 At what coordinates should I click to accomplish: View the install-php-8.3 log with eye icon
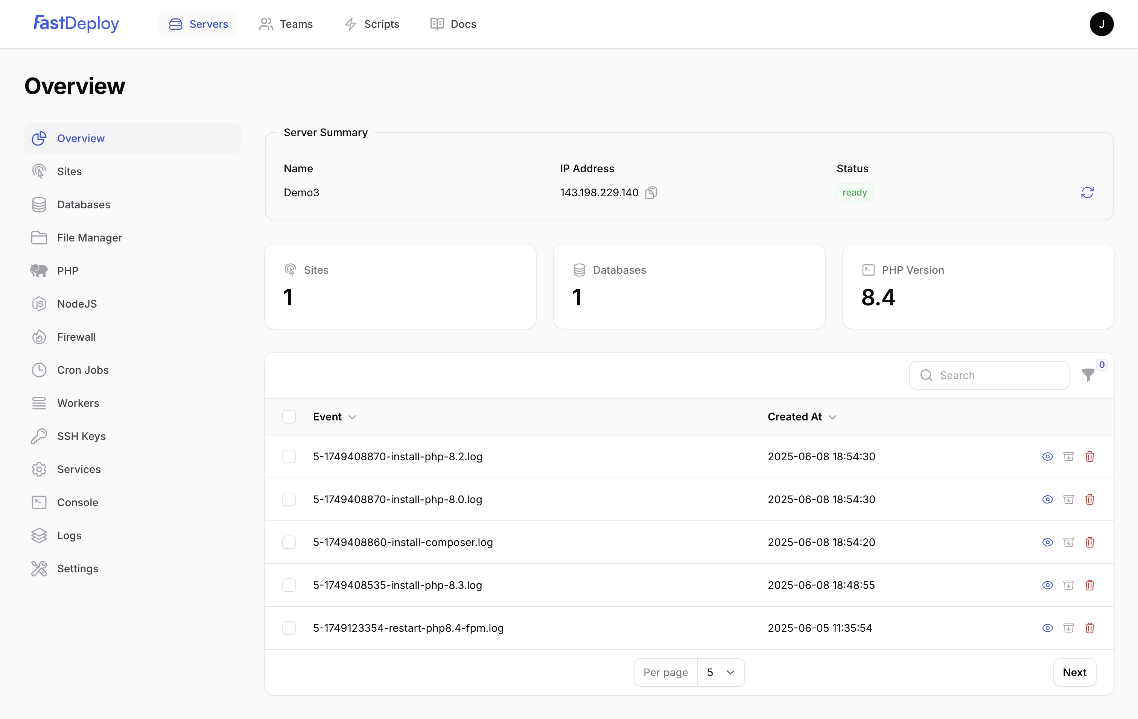(x=1048, y=586)
